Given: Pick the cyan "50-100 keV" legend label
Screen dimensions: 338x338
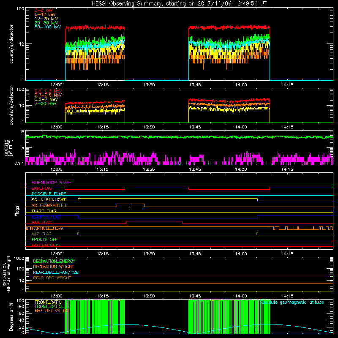Looking at the screenshot, I should pyautogui.click(x=48, y=27).
